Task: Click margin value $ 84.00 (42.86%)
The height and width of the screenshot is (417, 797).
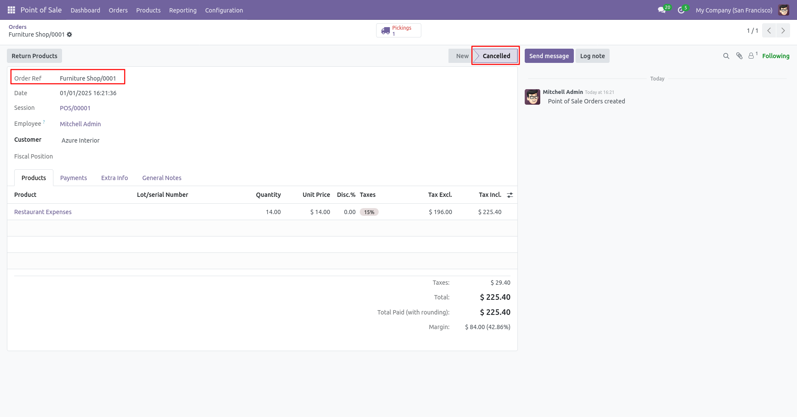Action: pyautogui.click(x=488, y=327)
